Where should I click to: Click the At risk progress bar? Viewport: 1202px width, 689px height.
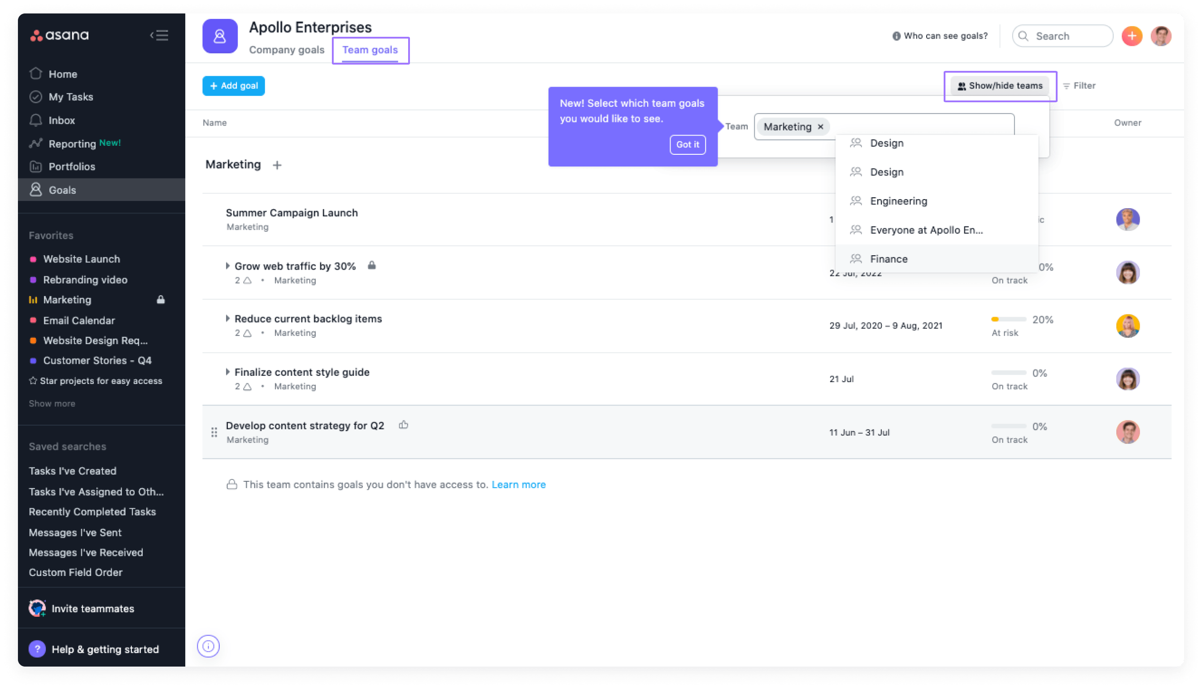1010,319
